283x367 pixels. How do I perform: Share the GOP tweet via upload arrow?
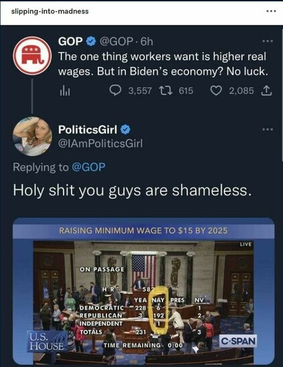pos(266,91)
